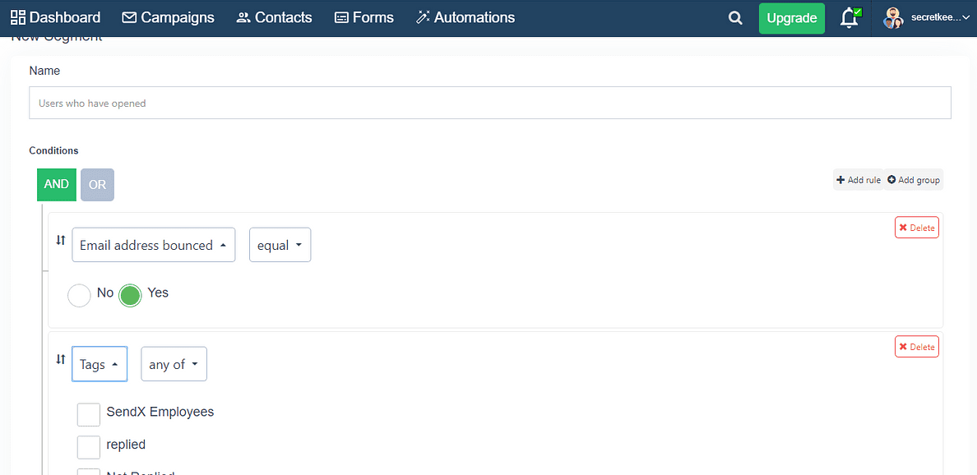The height and width of the screenshot is (475, 977).
Task: Click the drag reorder icon on the Tags rule
Action: 60,359
